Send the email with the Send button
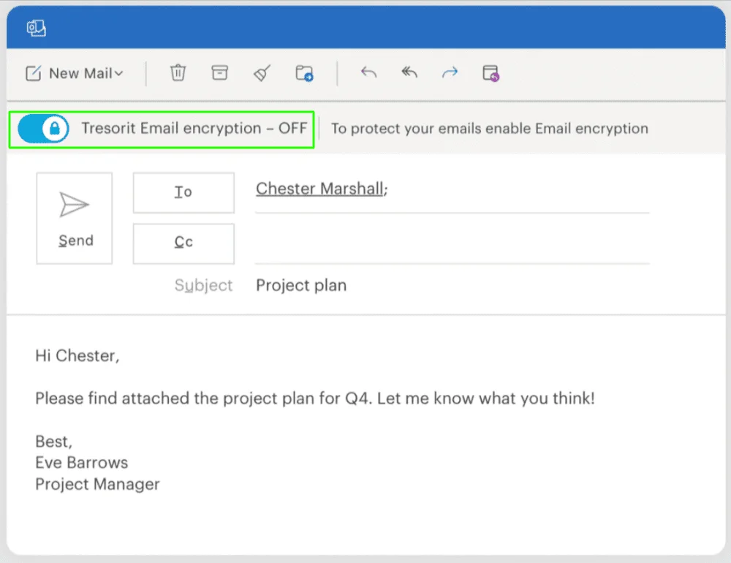Screen dimensions: 731x563 pos(75,218)
